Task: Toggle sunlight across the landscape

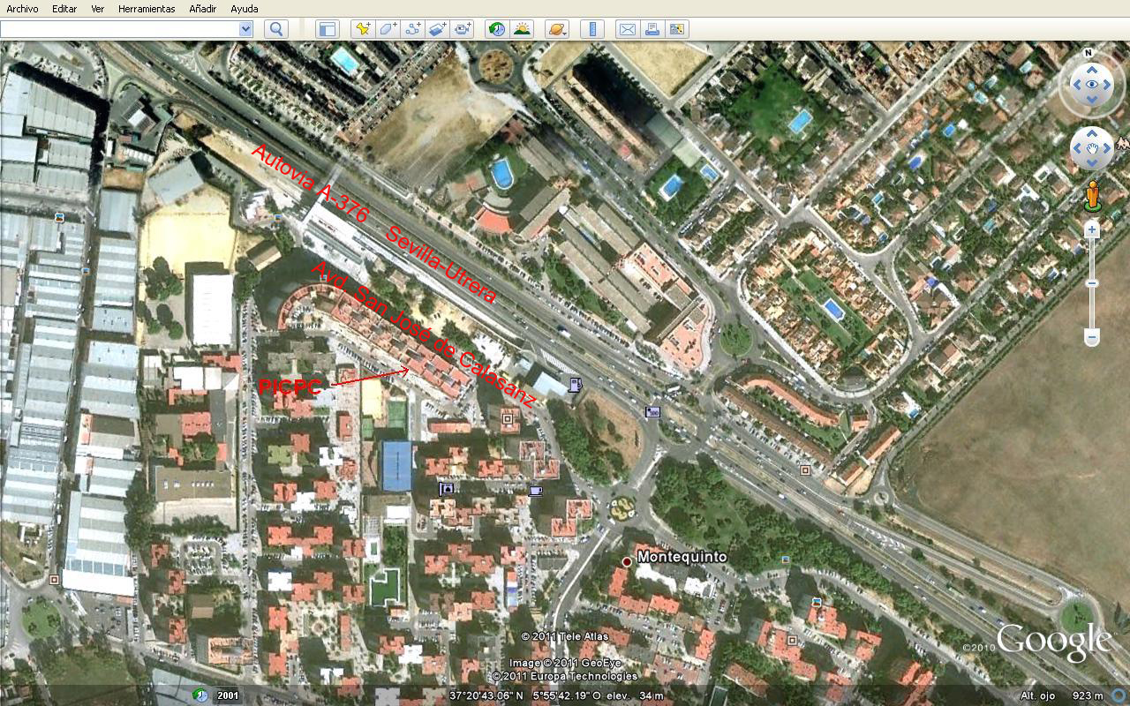Action: coord(522,29)
